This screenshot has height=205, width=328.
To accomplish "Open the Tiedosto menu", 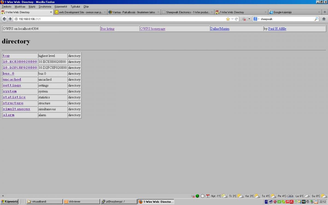I will point(7,6).
